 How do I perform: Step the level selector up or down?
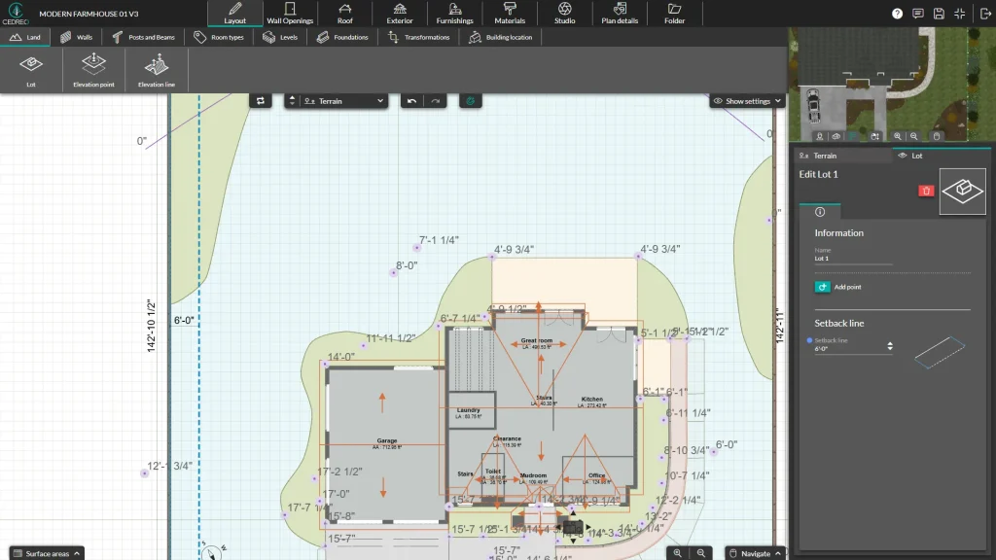pos(292,101)
